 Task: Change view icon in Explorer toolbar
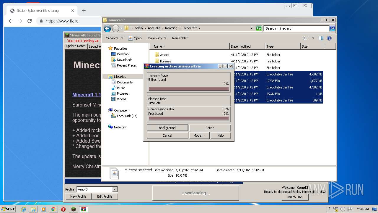(306, 38)
